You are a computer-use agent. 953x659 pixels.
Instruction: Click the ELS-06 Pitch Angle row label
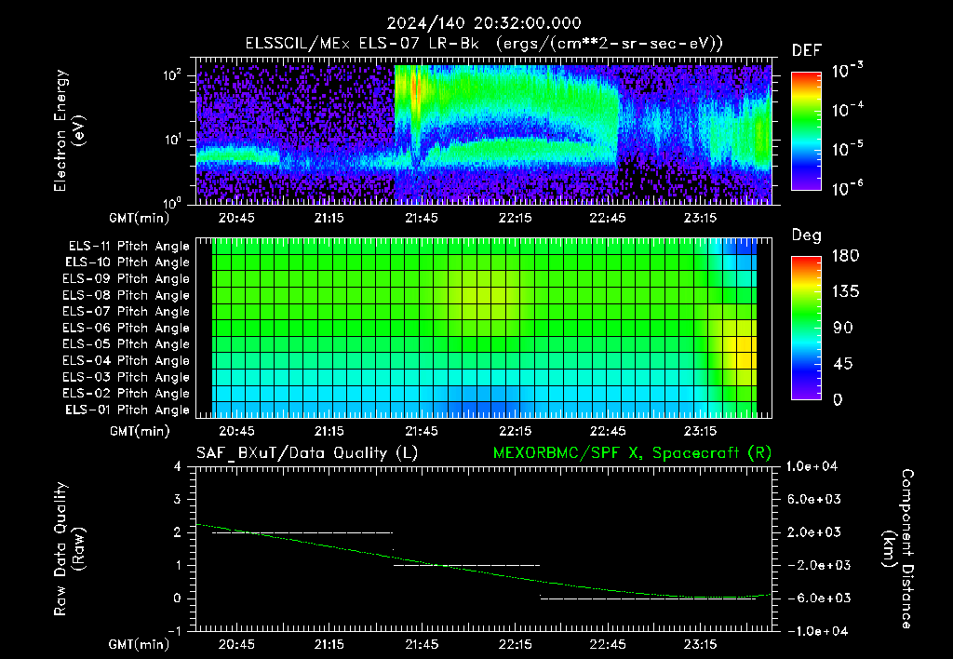126,328
